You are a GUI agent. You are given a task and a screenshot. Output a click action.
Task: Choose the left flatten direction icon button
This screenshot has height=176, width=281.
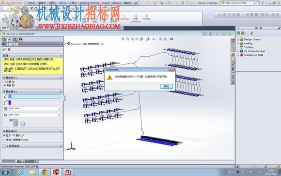click(x=16, y=124)
